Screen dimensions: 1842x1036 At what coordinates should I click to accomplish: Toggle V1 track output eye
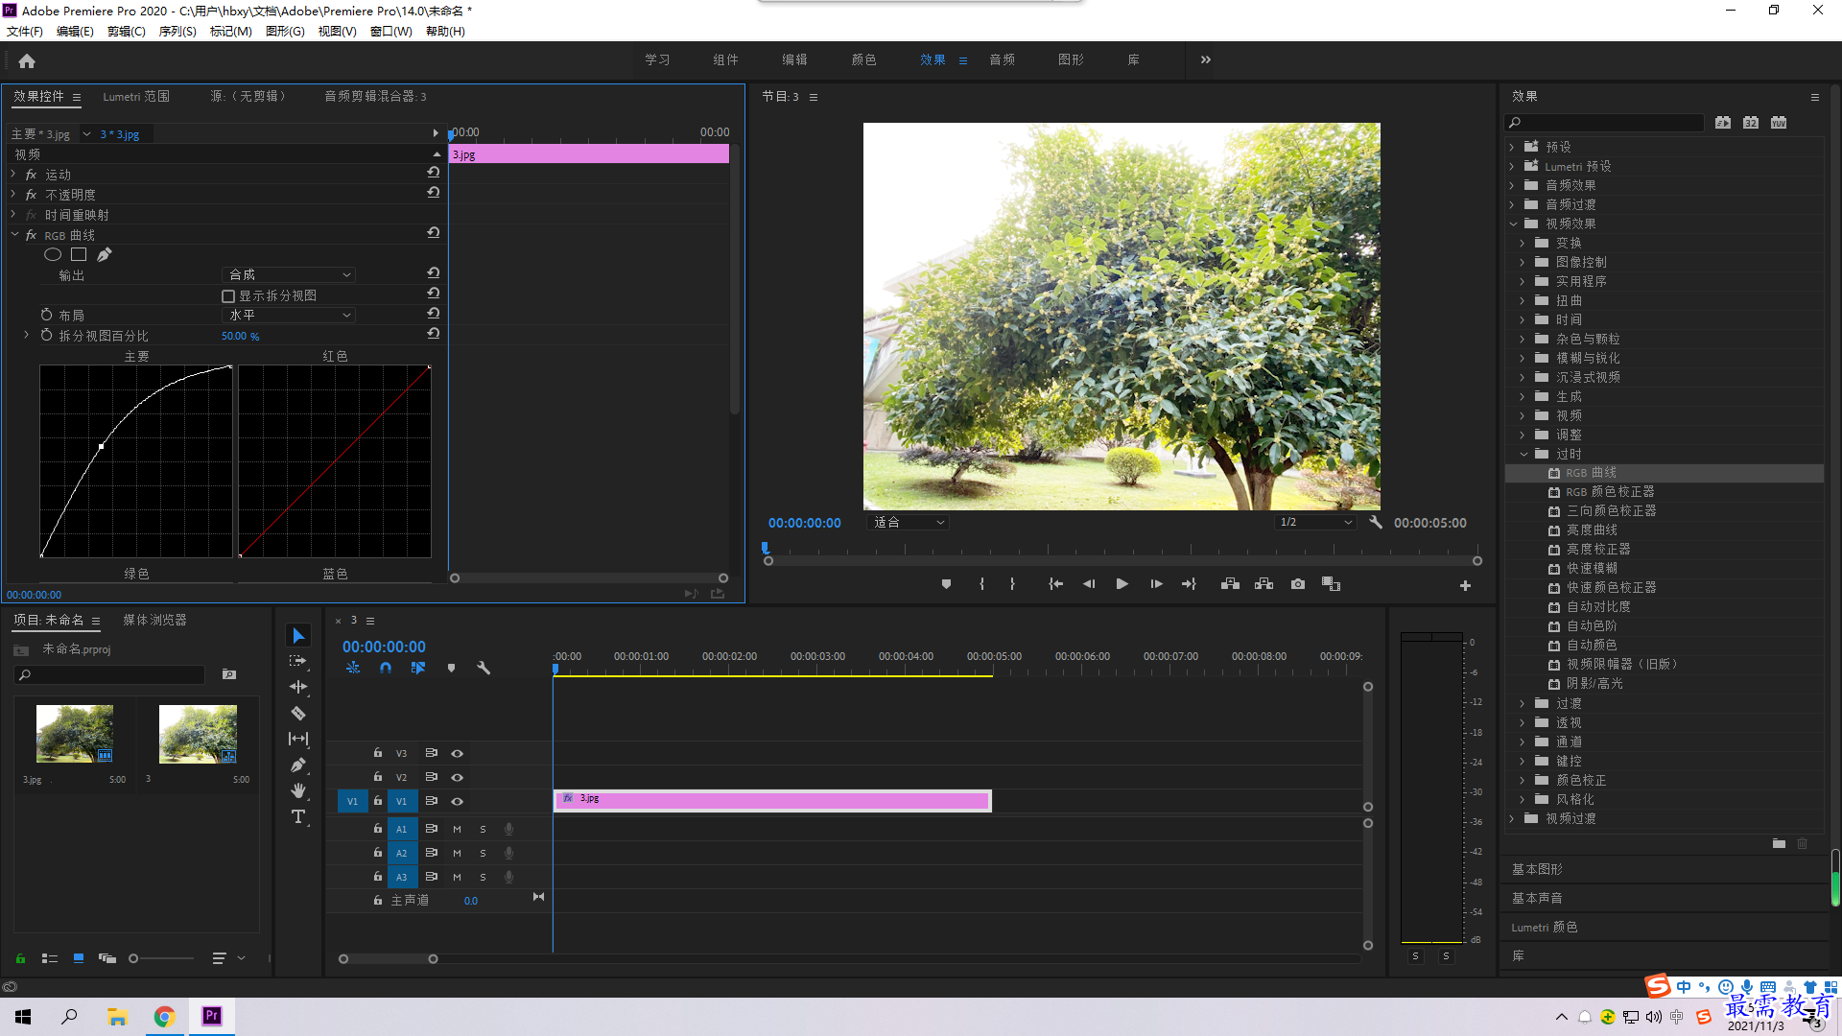coord(458,802)
